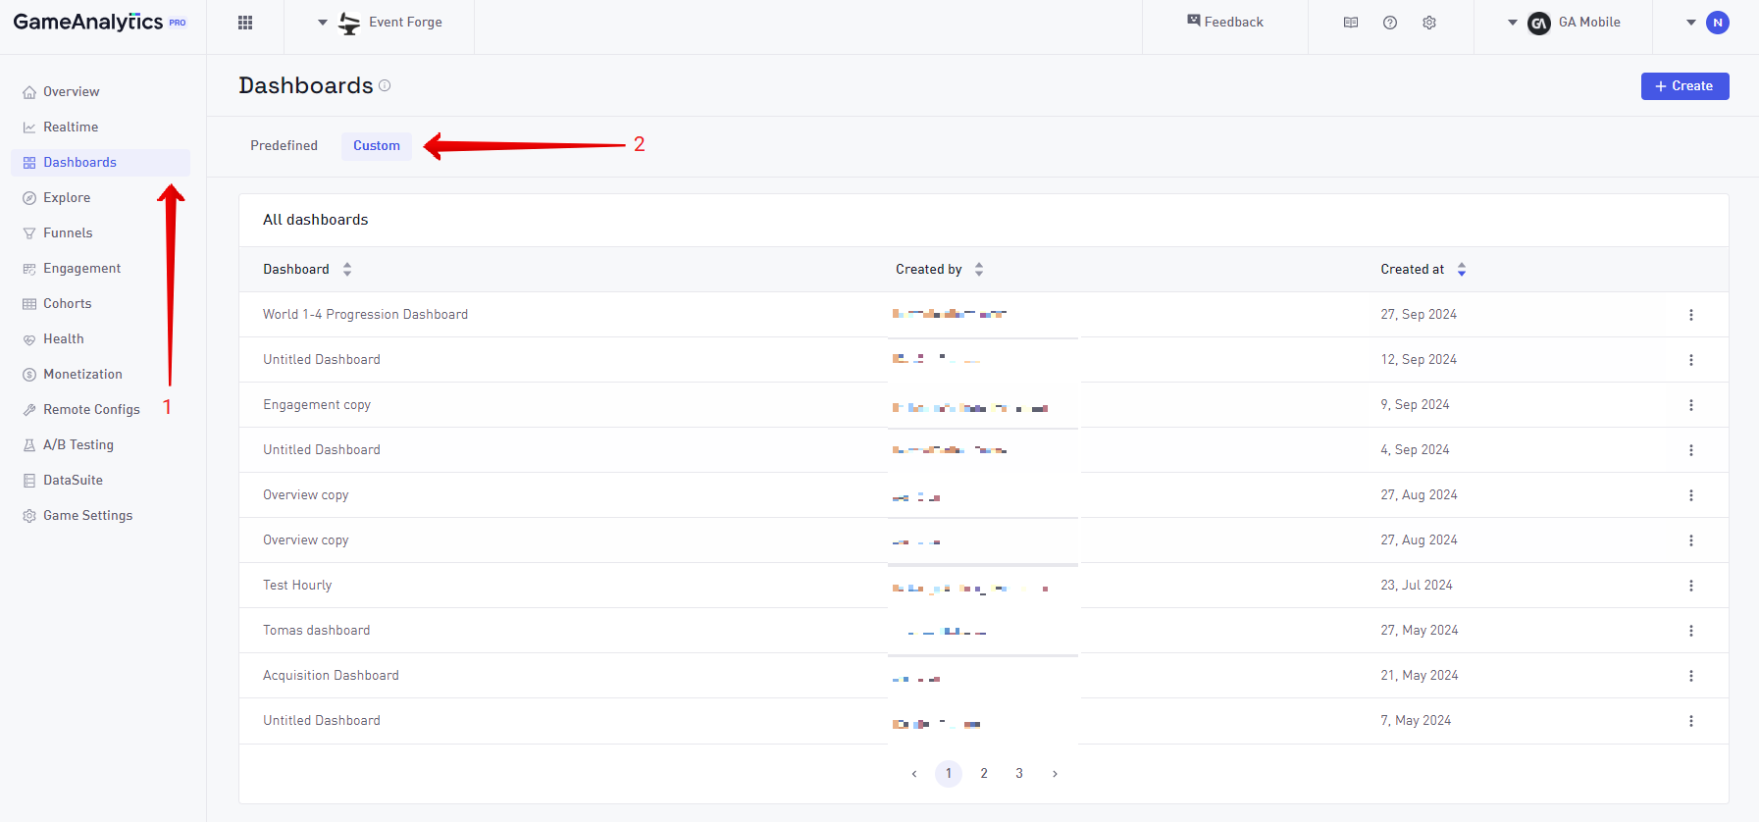Open the user avatar N menu
The image size is (1759, 822).
(1718, 23)
